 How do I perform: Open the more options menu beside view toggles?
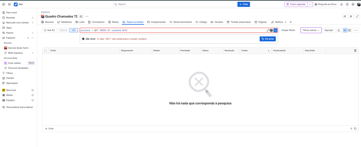(x=356, y=30)
